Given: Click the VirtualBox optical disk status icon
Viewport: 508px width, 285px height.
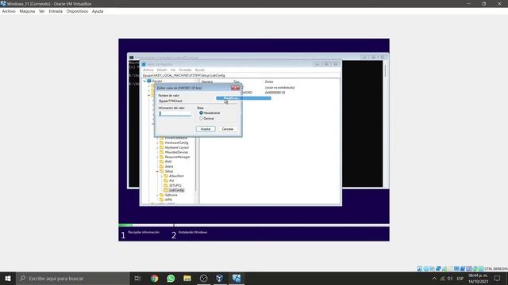Looking at the screenshot, I should (426, 268).
